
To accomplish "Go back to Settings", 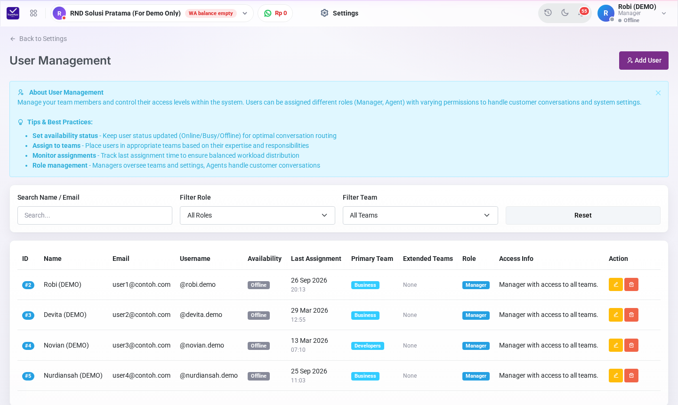I will pos(38,39).
